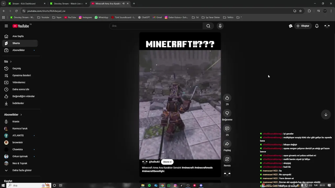Open the @halbukii channel link
This screenshot has height=188, width=335.
tap(154, 162)
